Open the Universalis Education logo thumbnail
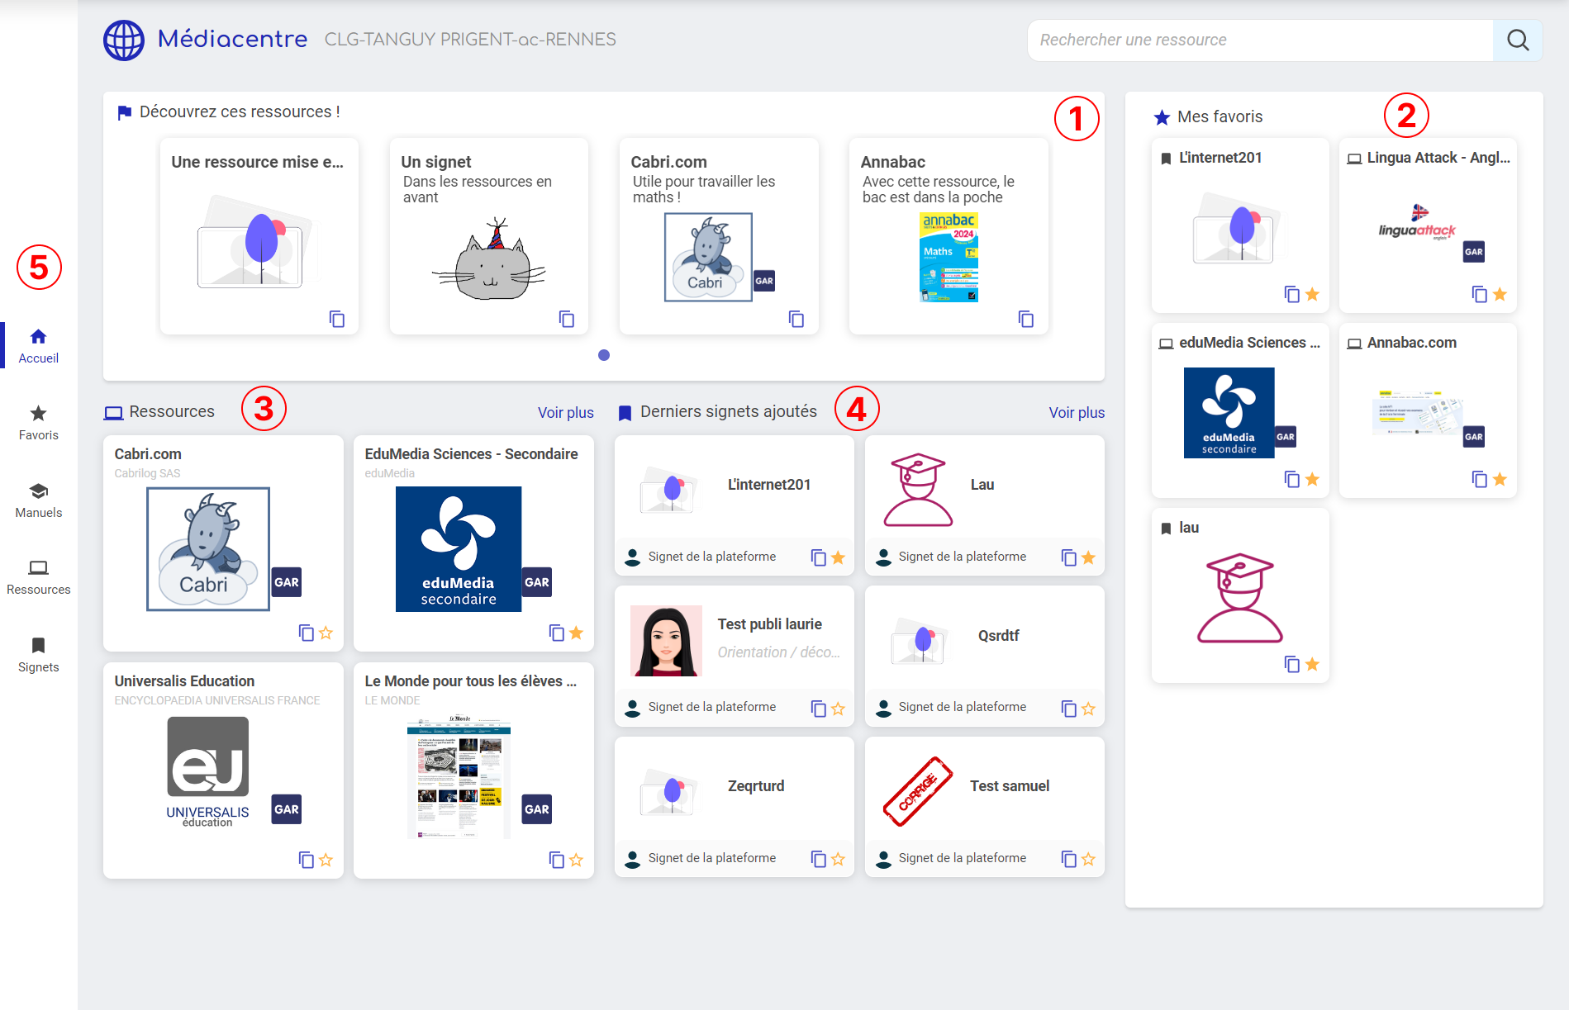Image resolution: width=1569 pixels, height=1010 pixels. pos(208,771)
